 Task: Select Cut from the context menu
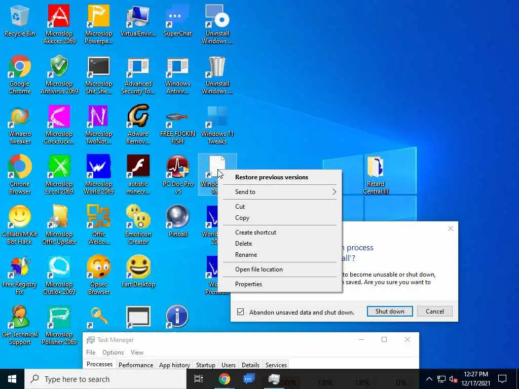[280, 207]
